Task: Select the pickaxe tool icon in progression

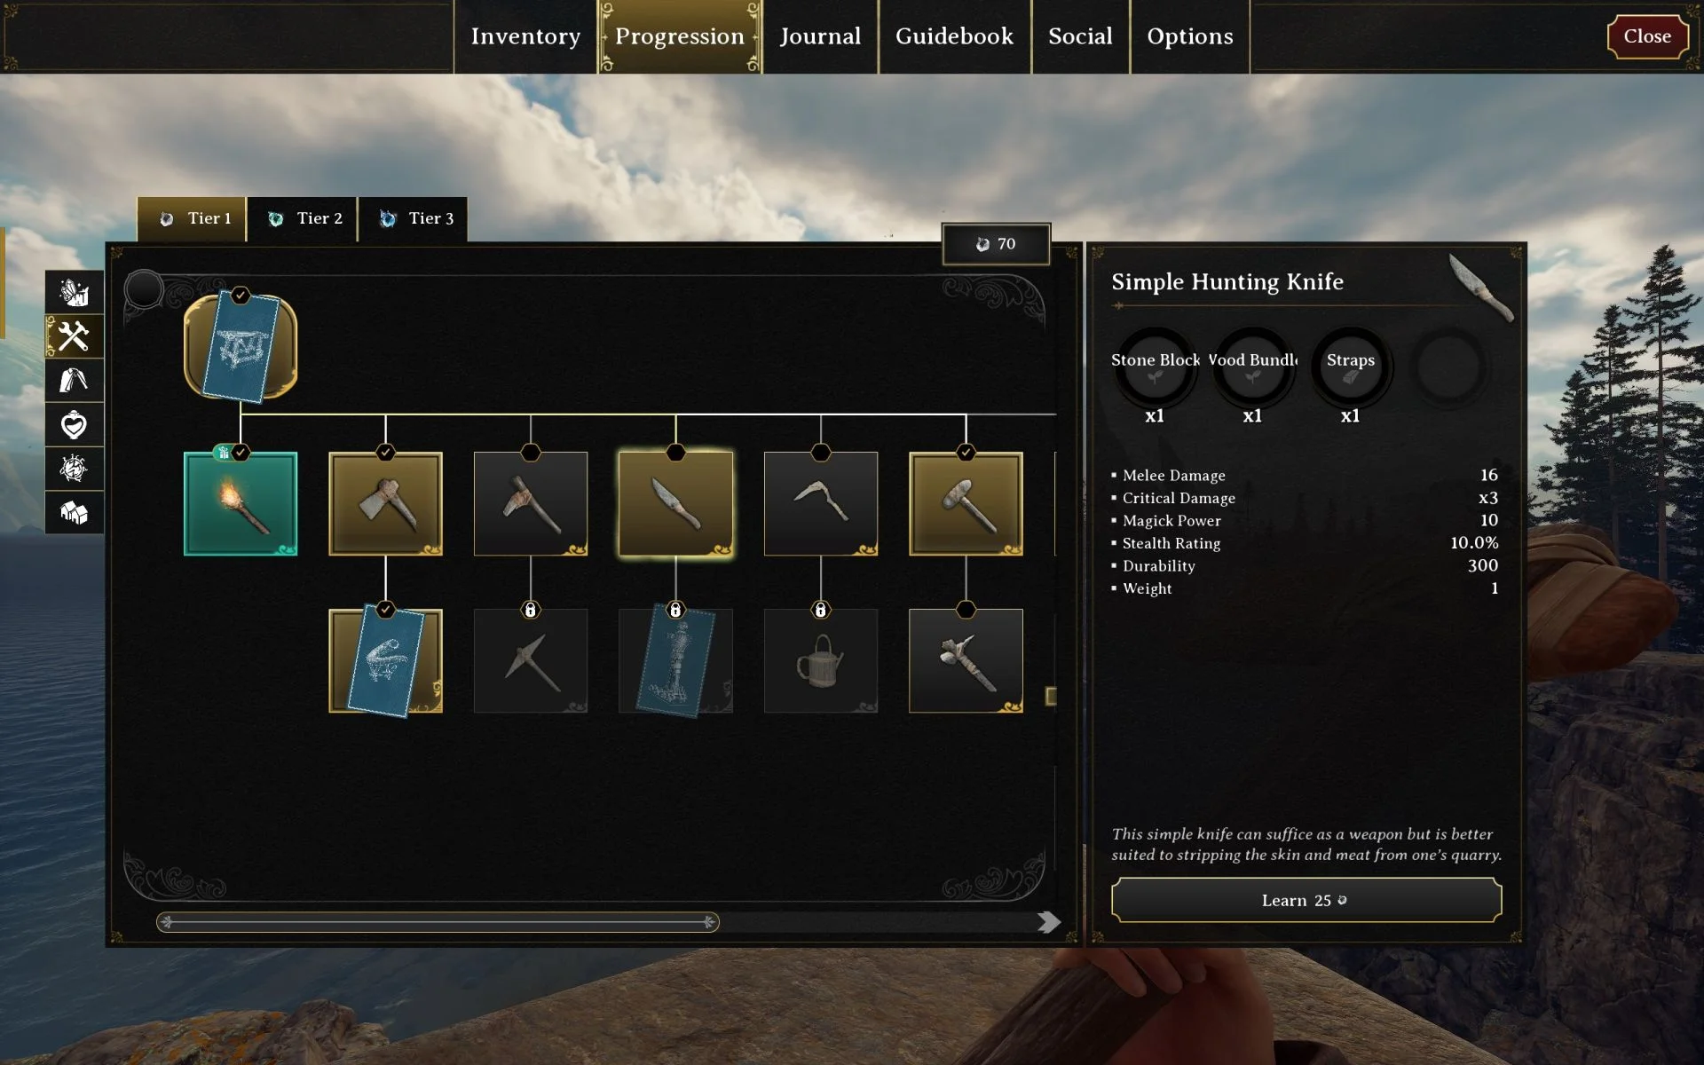Action: coord(530,660)
